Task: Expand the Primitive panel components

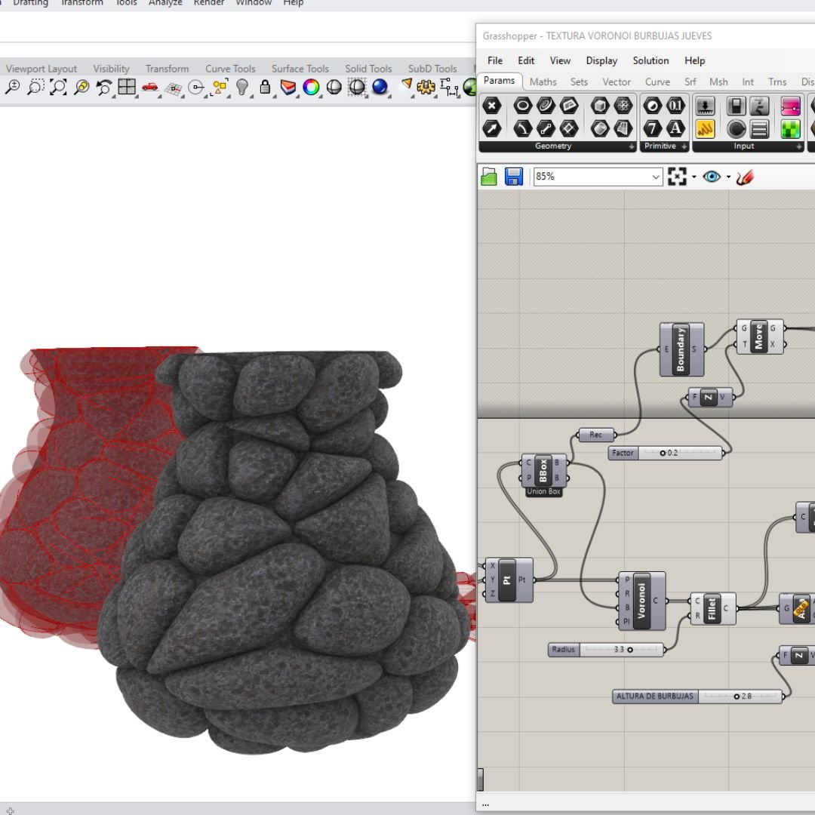Action: [684, 147]
